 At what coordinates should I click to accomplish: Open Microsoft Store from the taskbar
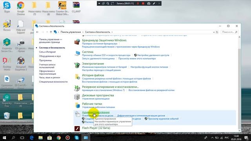click(49, 137)
